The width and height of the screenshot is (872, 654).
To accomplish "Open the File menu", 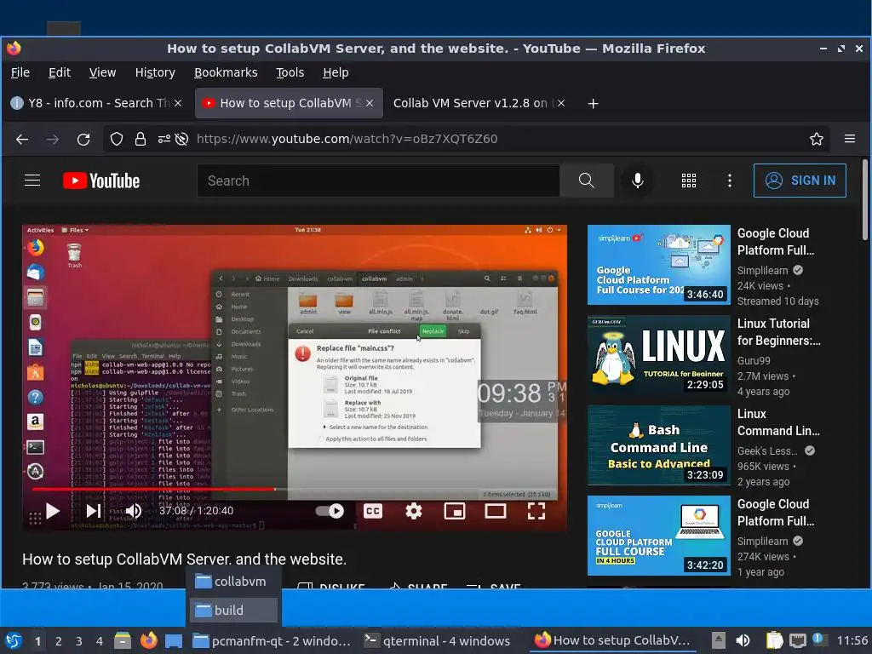I will click(20, 73).
